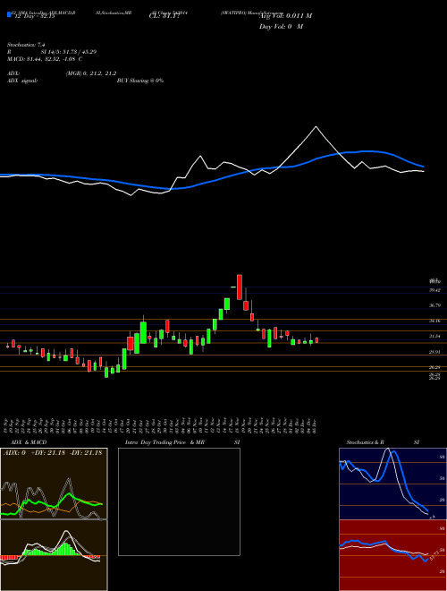Click the Intra Day Trading Price & MR title
The width and height of the screenshot is (447, 591).
coord(164,442)
